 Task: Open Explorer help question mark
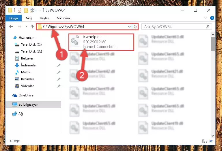212,18
